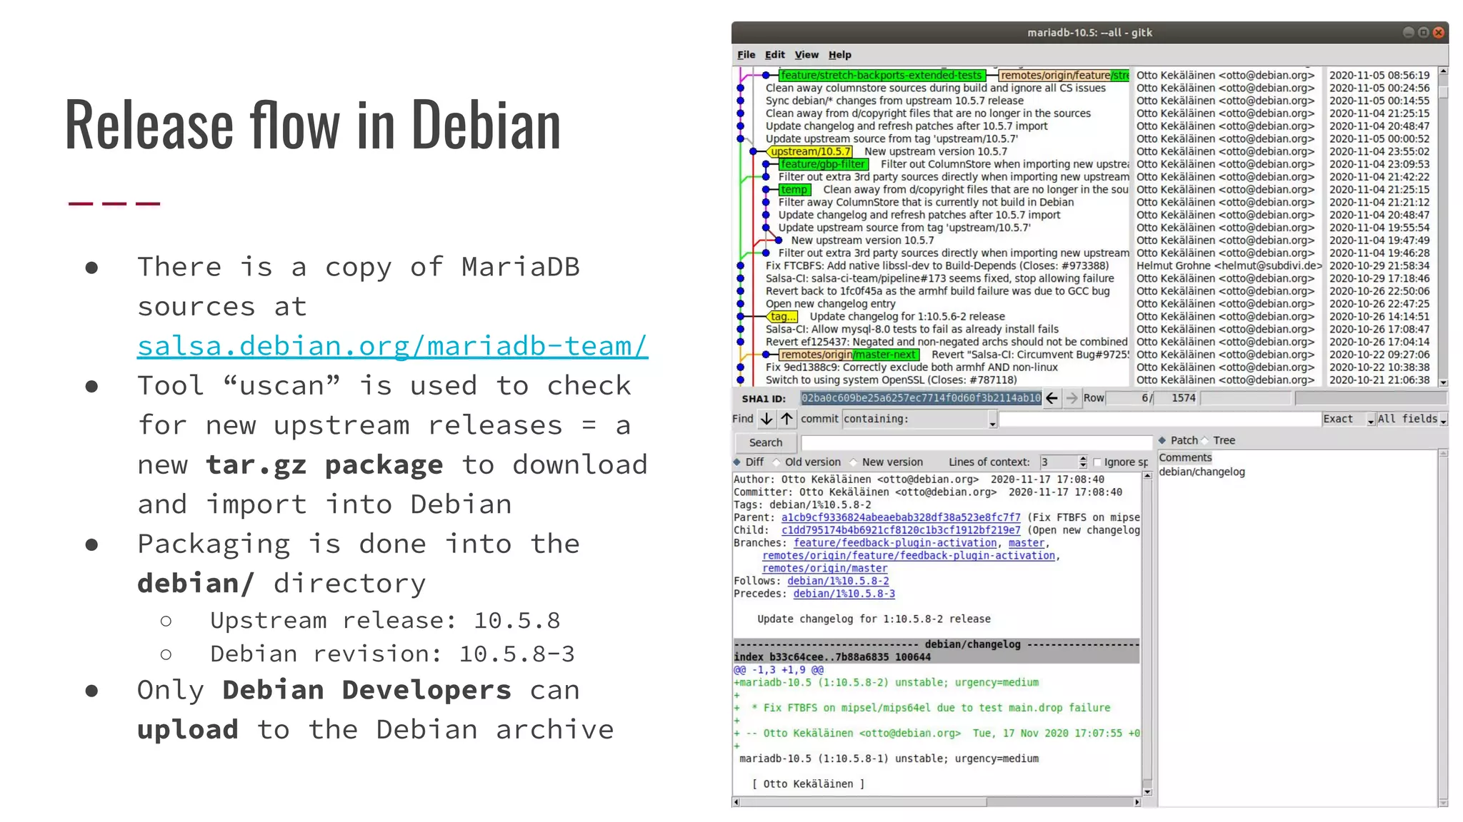Select remotes/origin/master-next ref label
Viewport: 1463px width, 822px height.
848,355
